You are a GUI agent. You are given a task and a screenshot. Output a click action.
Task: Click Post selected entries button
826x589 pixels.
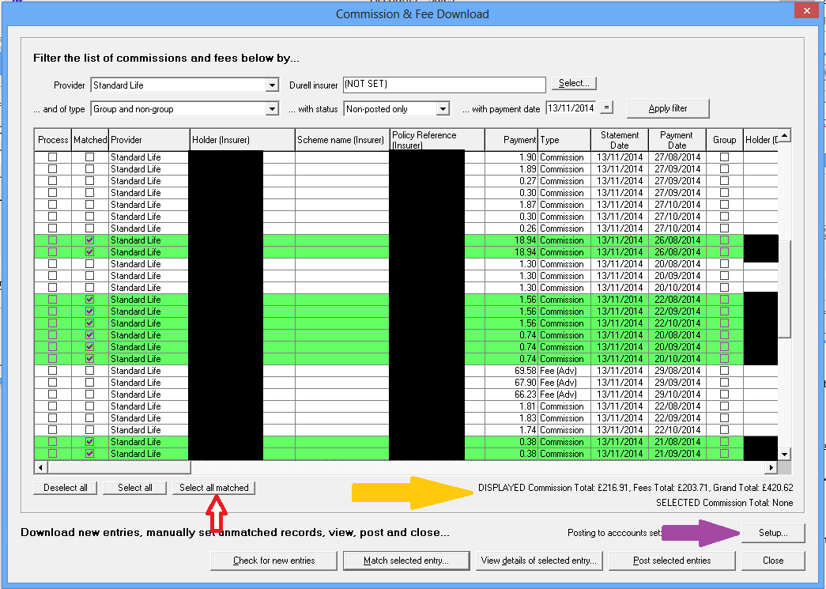coord(672,561)
